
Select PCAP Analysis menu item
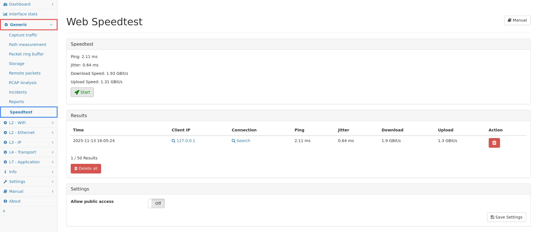23,83
